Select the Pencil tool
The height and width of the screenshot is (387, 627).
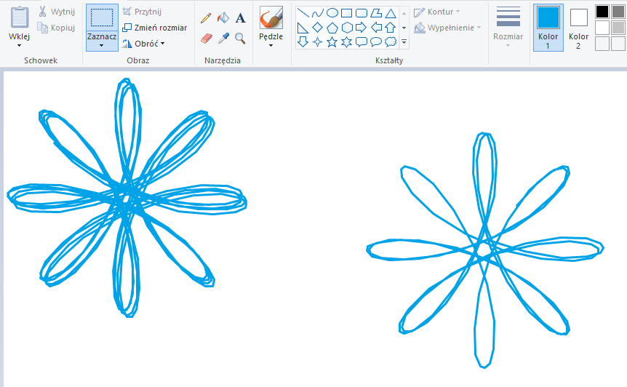coord(206,18)
